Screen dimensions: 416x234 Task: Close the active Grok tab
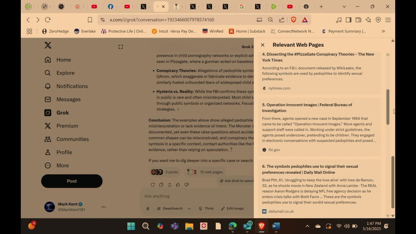[x=163, y=6]
